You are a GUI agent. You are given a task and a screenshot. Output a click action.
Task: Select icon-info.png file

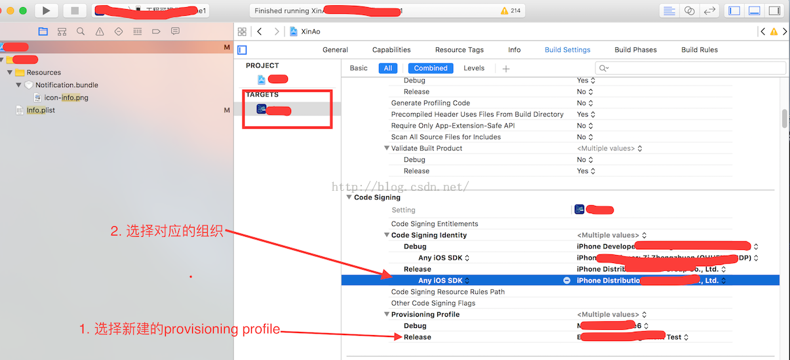[x=61, y=98]
